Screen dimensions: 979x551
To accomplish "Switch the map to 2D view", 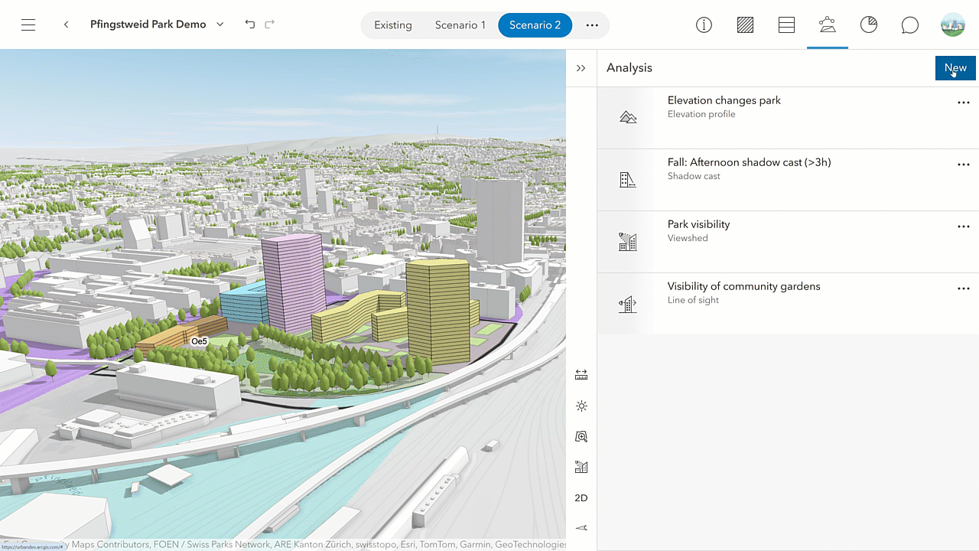I will point(581,497).
